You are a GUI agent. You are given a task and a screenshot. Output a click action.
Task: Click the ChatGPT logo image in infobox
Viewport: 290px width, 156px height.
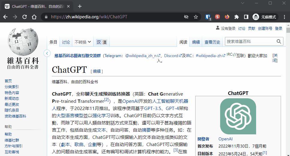click(238, 116)
